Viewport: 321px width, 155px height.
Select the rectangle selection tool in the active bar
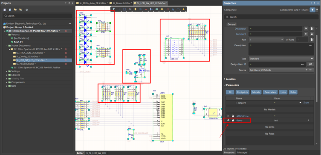[124, 9]
